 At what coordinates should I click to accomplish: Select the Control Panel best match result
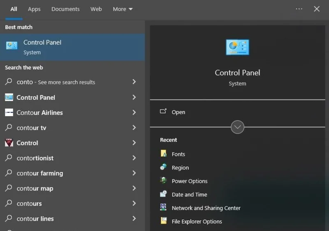click(x=72, y=47)
